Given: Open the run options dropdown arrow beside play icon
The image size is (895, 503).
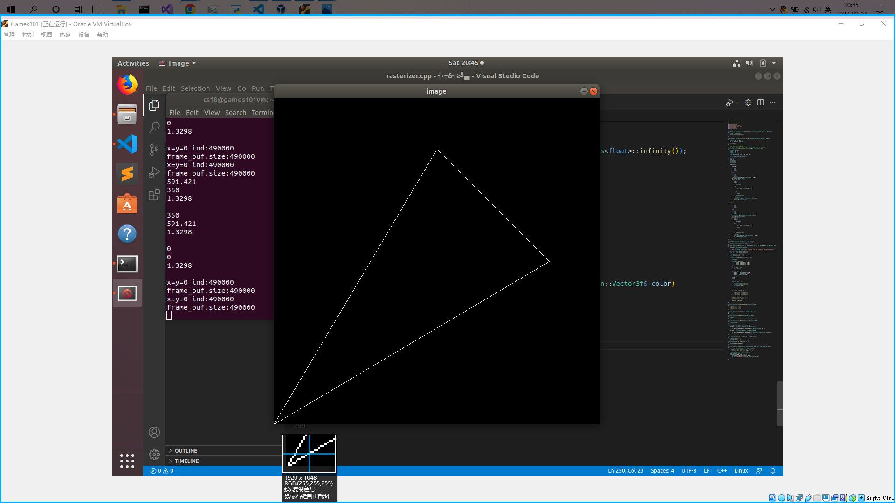Looking at the screenshot, I should pos(737,102).
